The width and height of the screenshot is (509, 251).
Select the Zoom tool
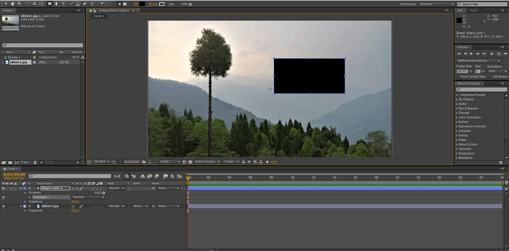(x=19, y=4)
